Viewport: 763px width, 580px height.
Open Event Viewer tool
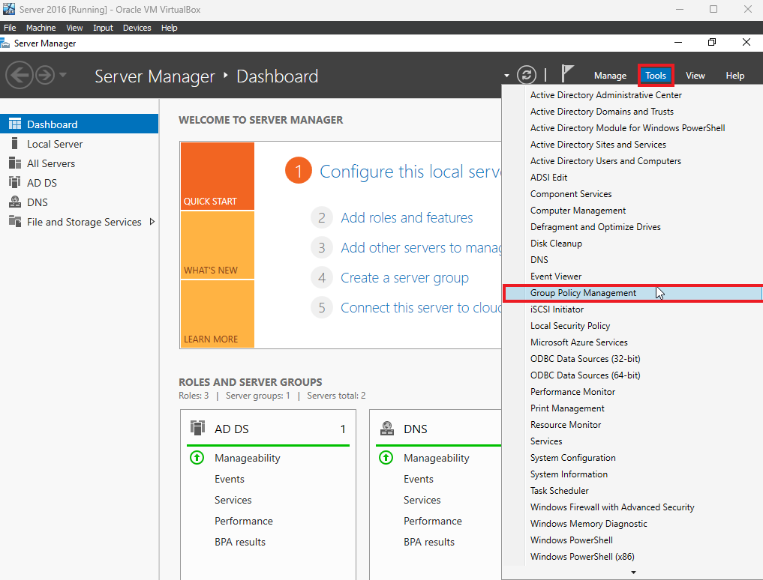[x=556, y=277]
